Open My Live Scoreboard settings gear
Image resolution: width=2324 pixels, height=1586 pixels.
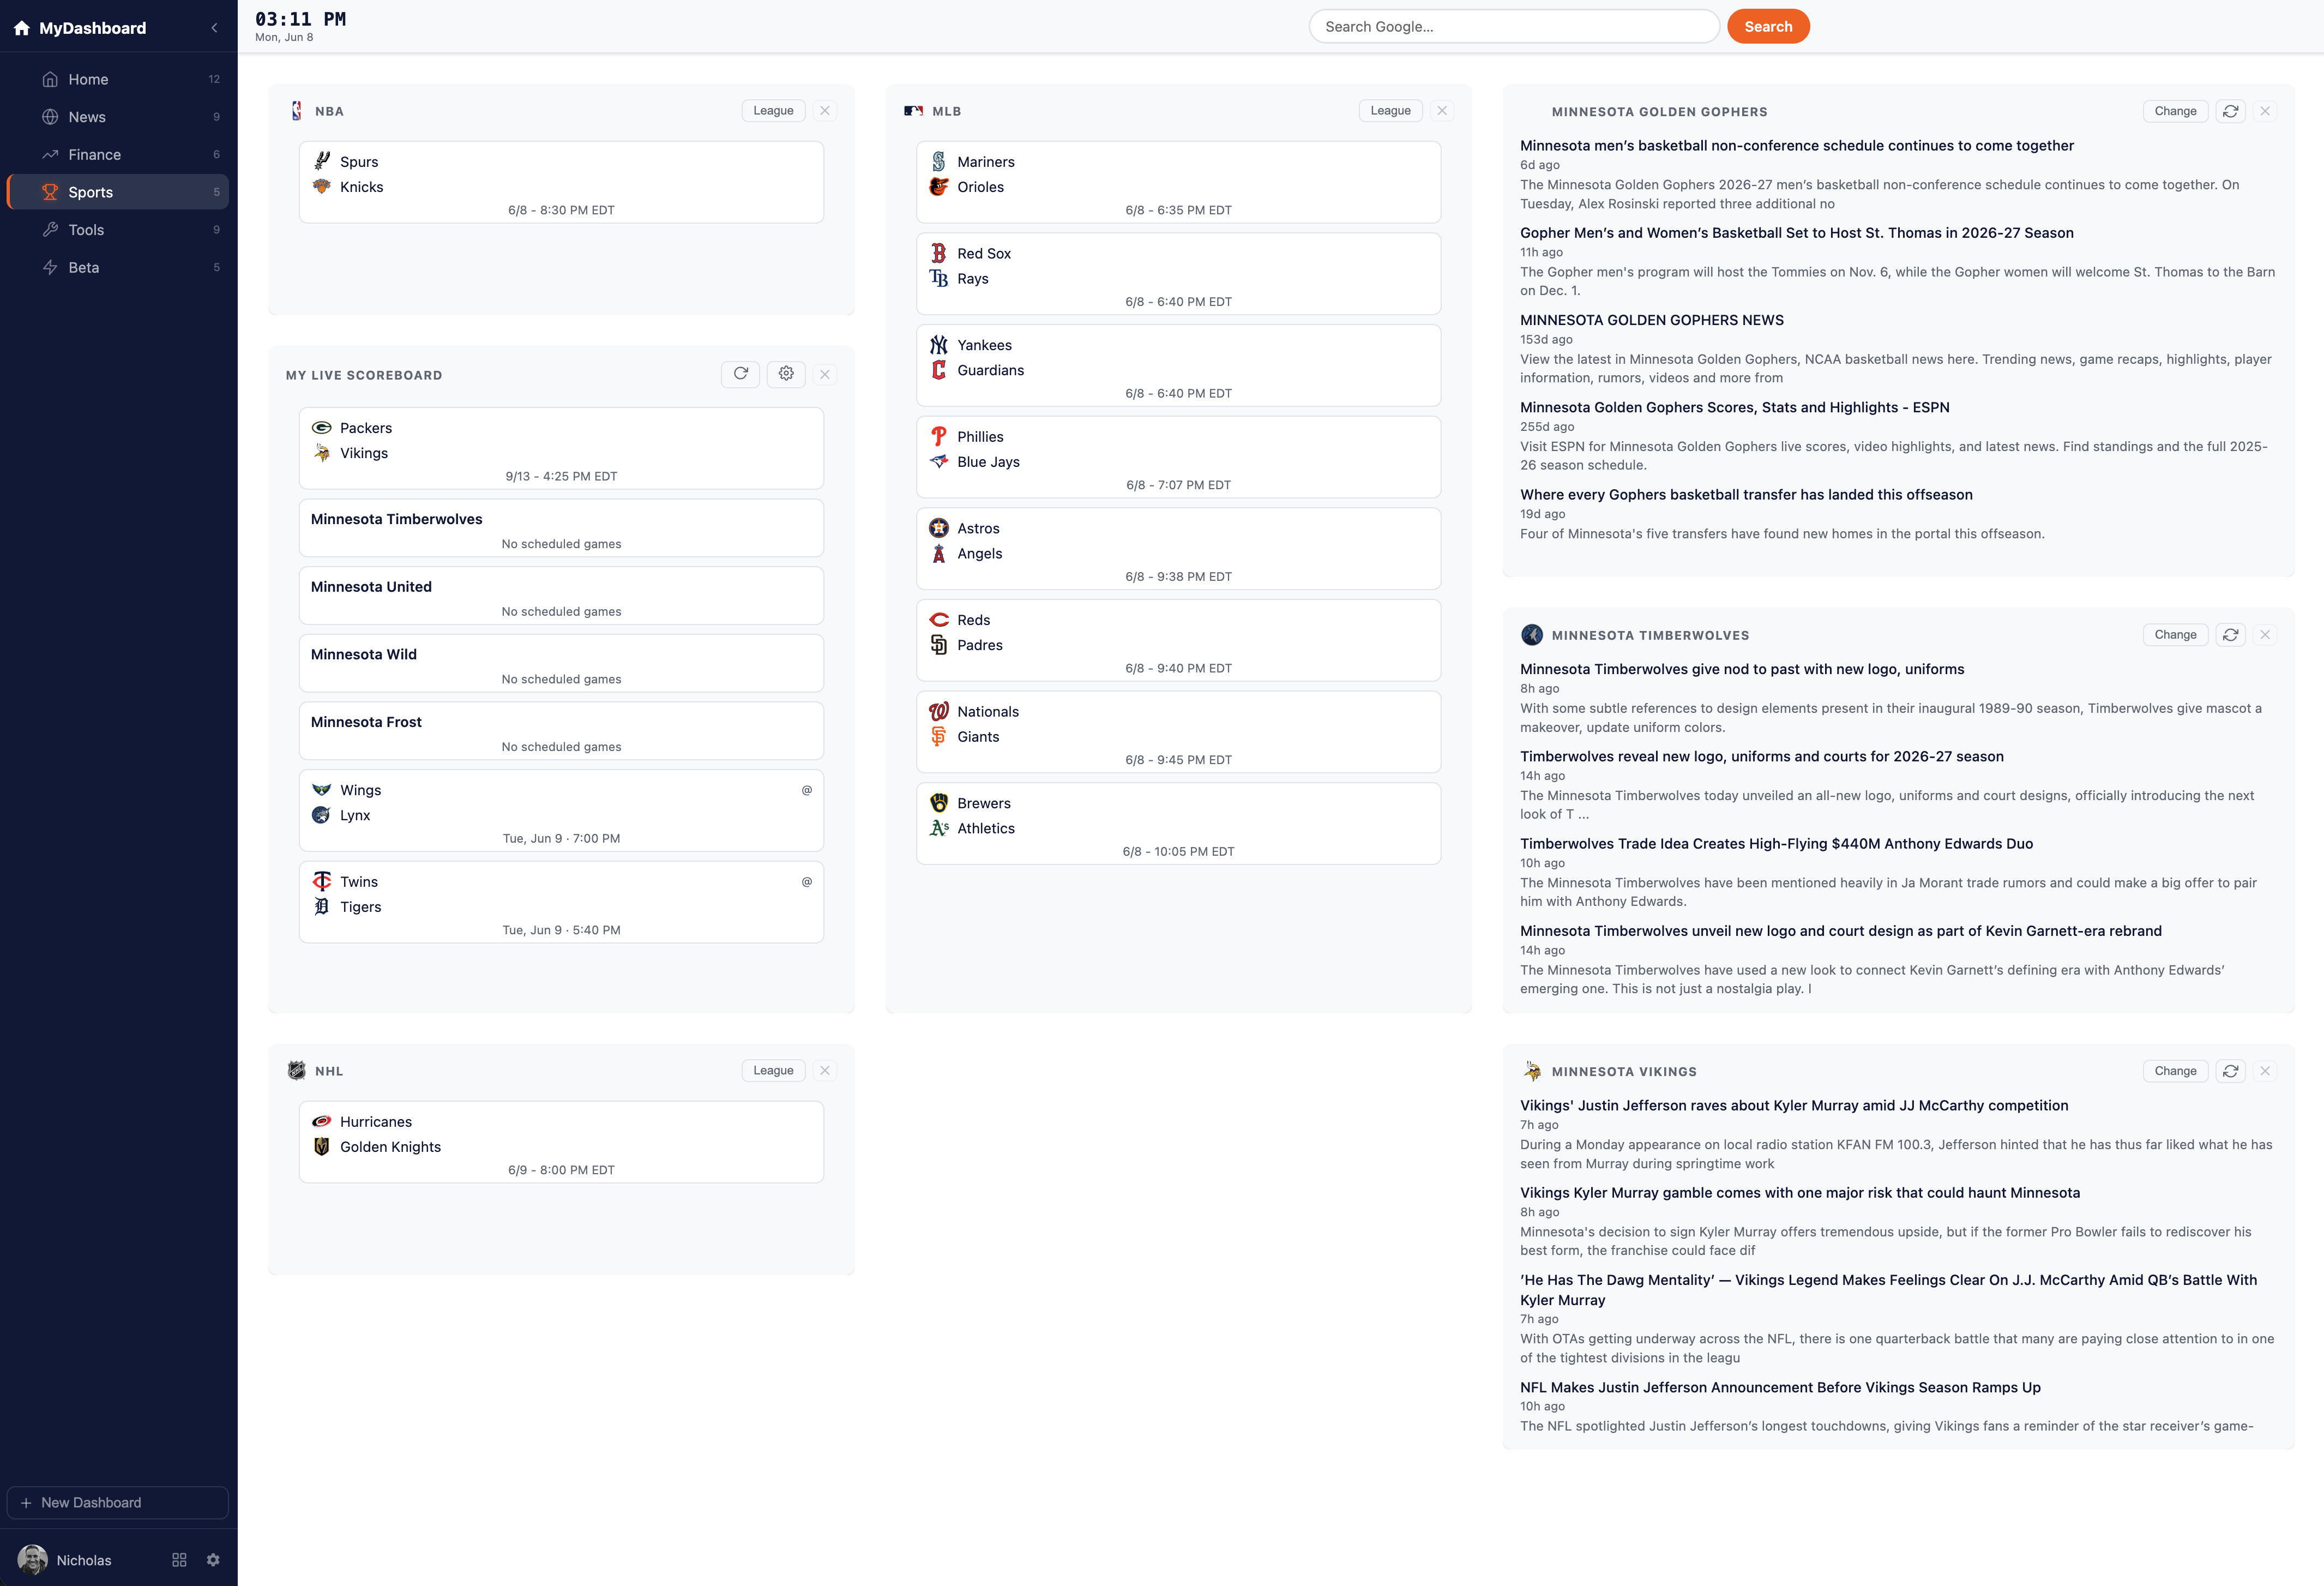786,374
